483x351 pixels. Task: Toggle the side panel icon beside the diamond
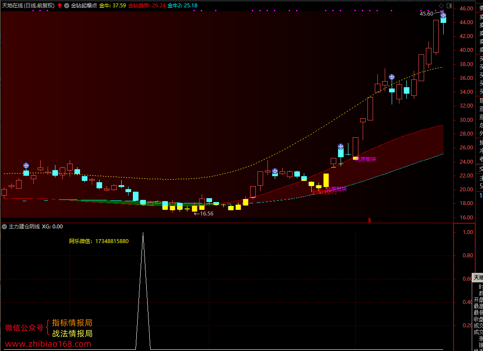click(449, 6)
